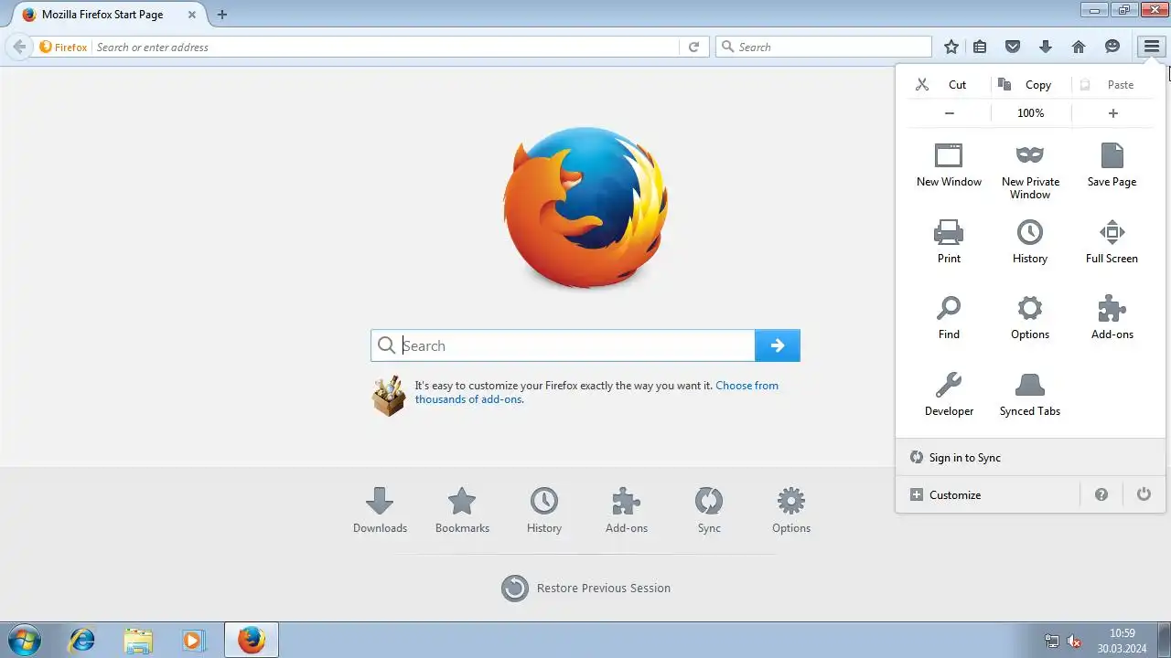
Task: Click the Exit power button
Action: pyautogui.click(x=1144, y=494)
